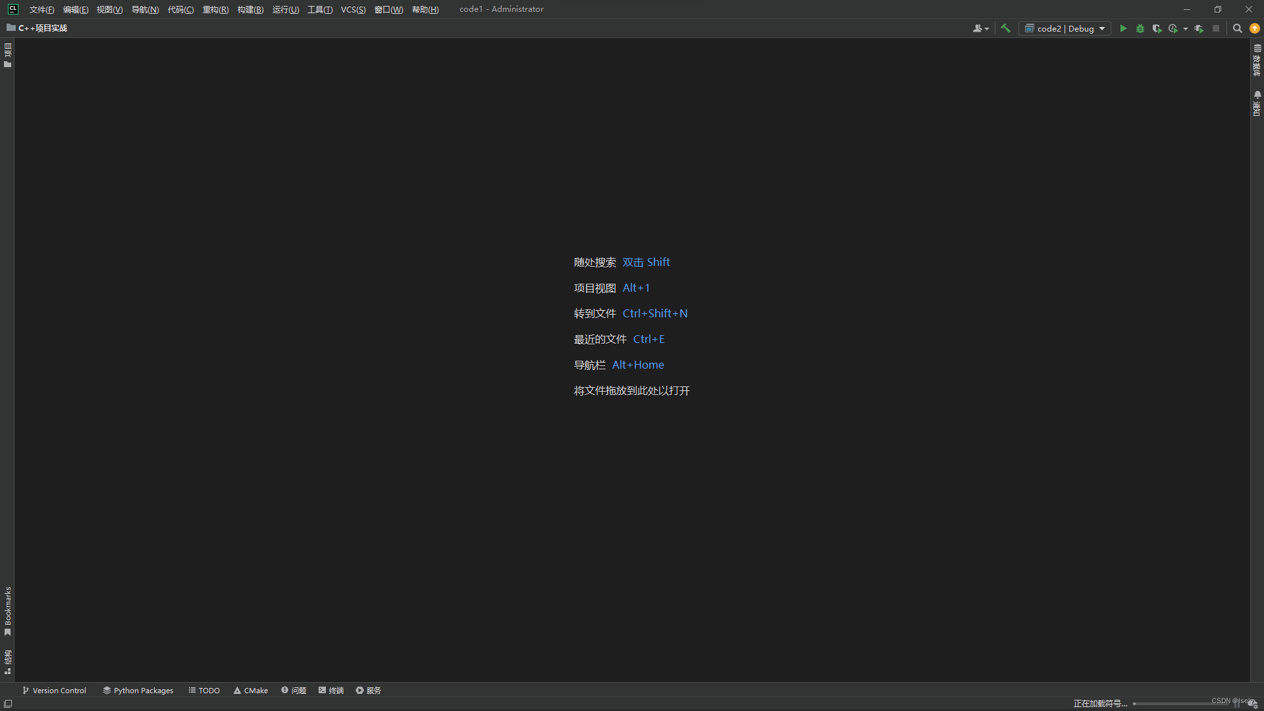Start debugging with the bug icon

click(1140, 28)
